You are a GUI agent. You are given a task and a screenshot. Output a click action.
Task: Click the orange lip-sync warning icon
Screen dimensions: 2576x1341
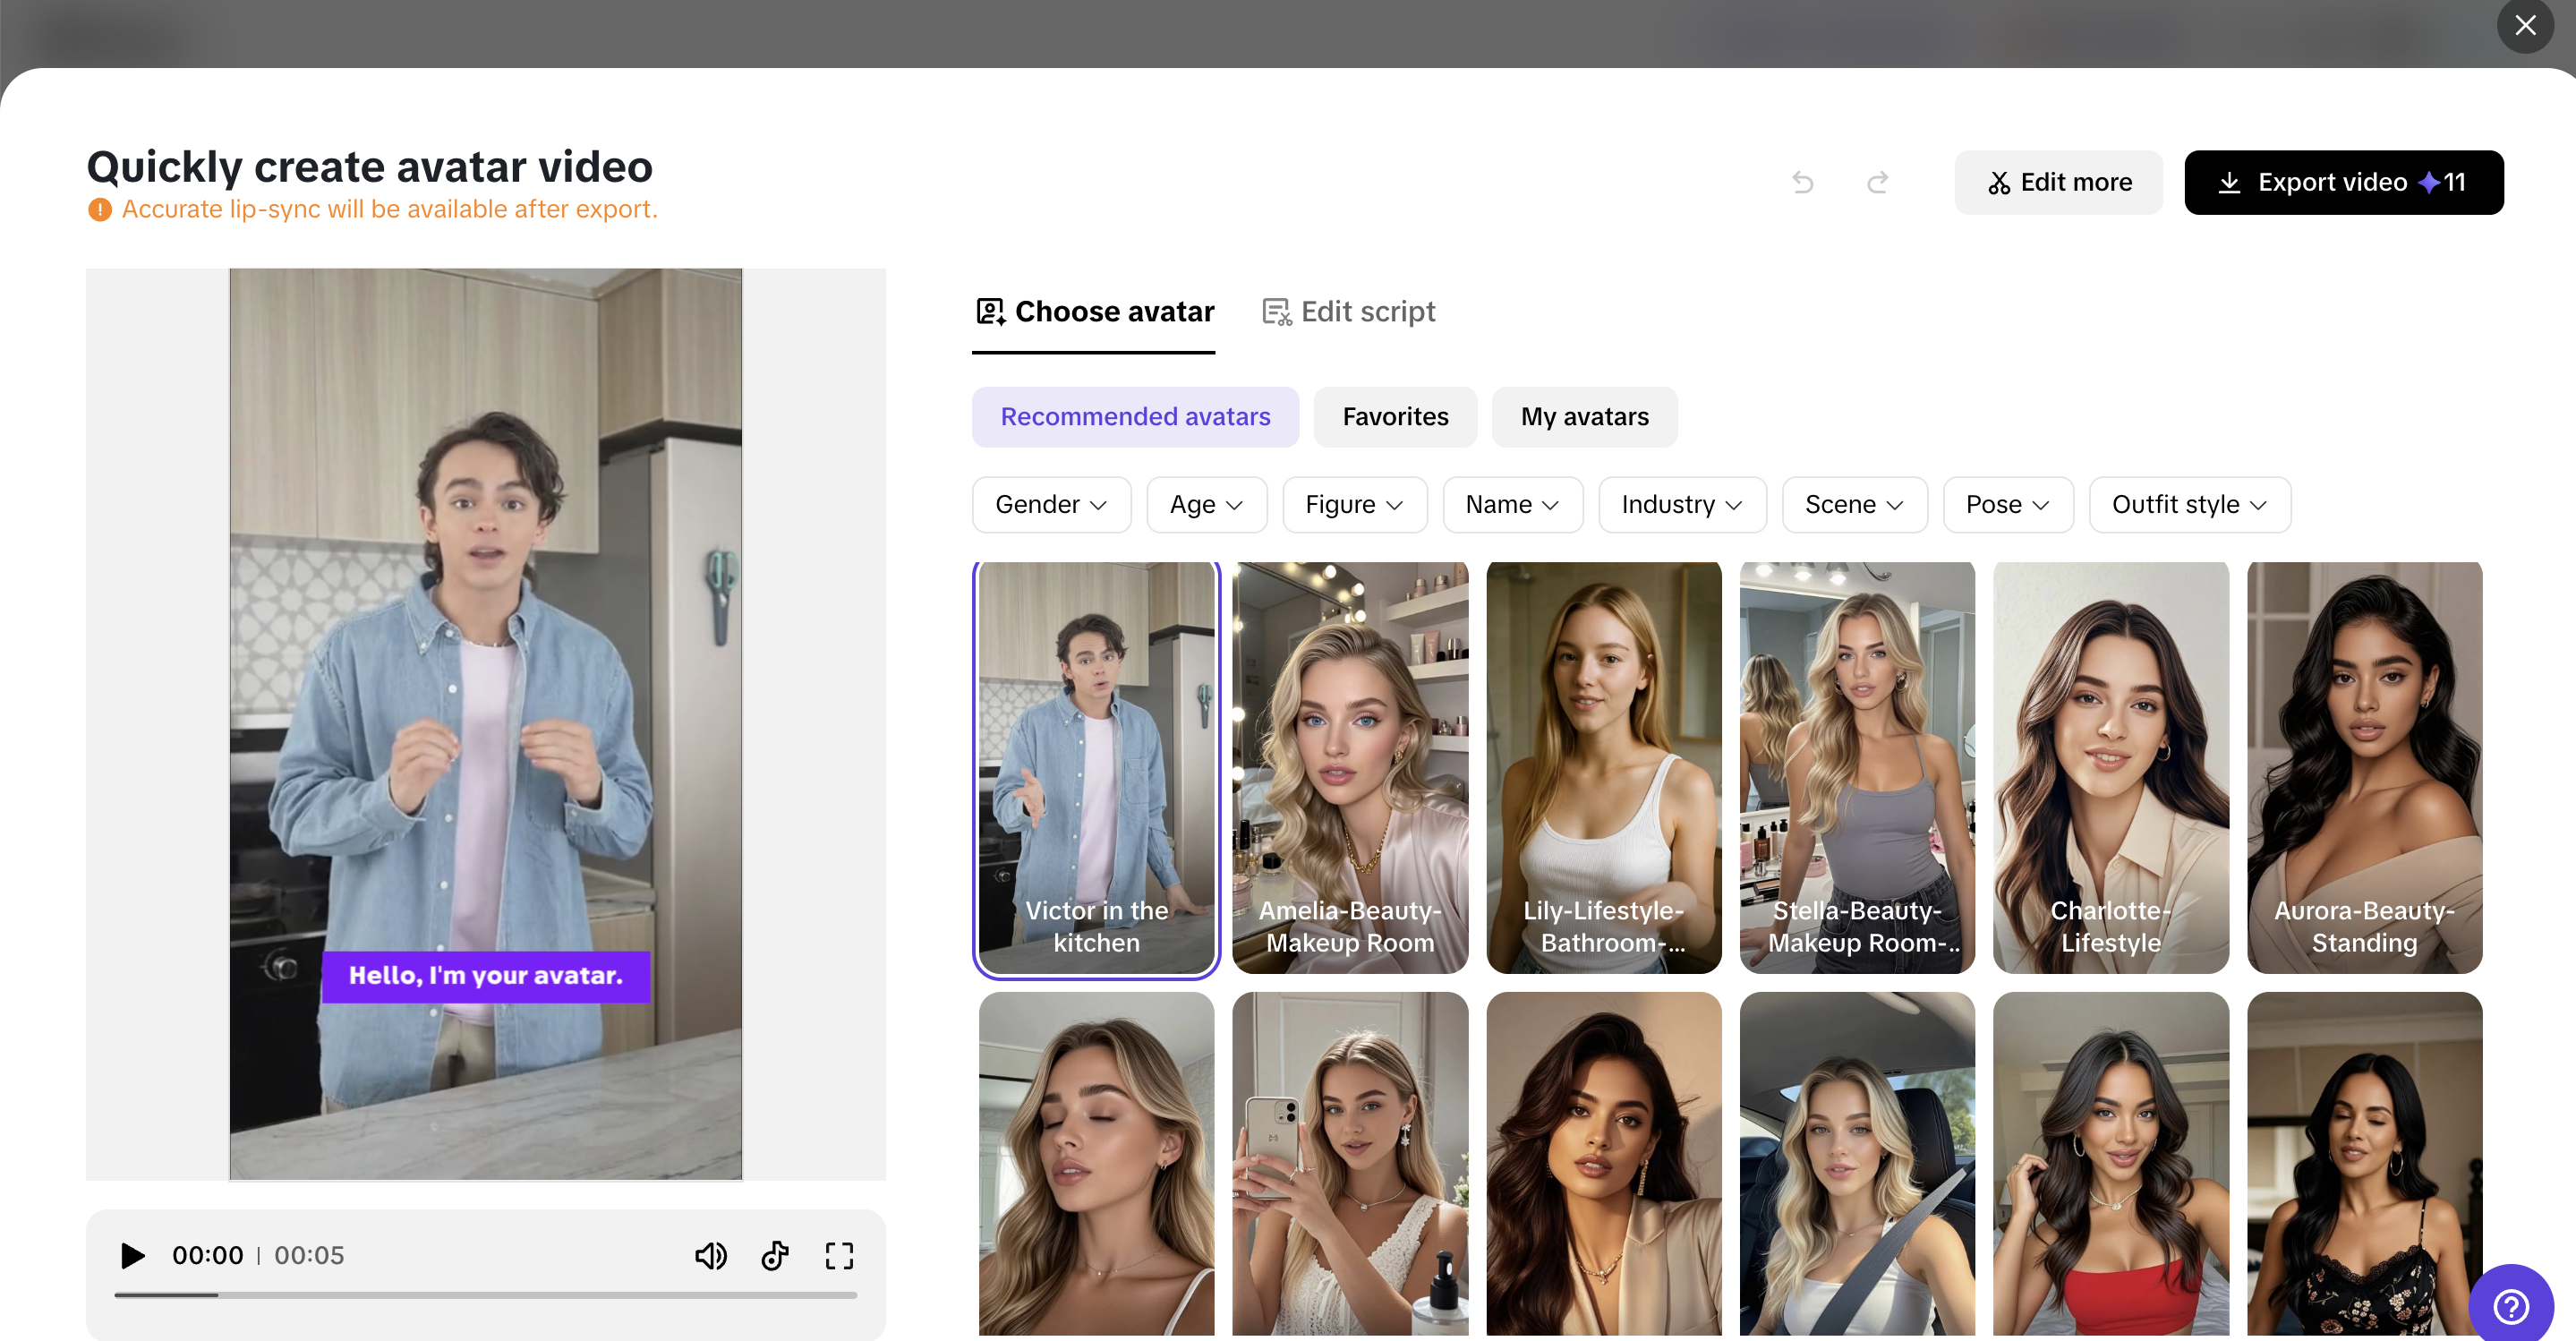[100, 210]
